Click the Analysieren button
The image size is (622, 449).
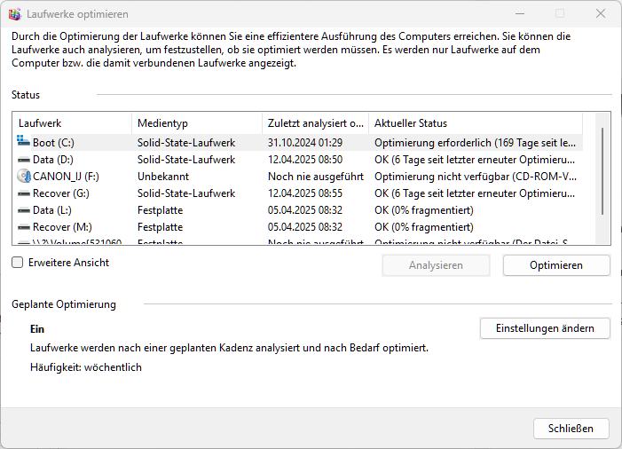(x=436, y=265)
